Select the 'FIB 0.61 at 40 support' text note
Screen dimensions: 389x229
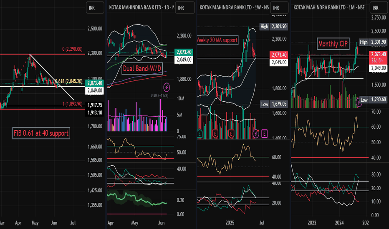[41, 133]
